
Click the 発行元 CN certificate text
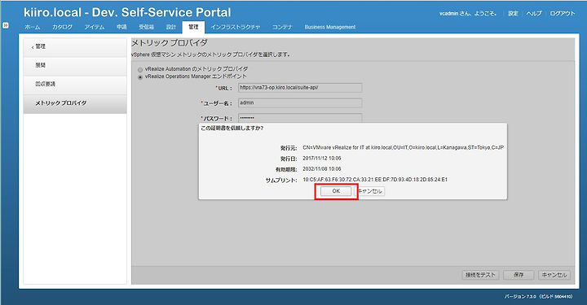[x=404, y=147]
